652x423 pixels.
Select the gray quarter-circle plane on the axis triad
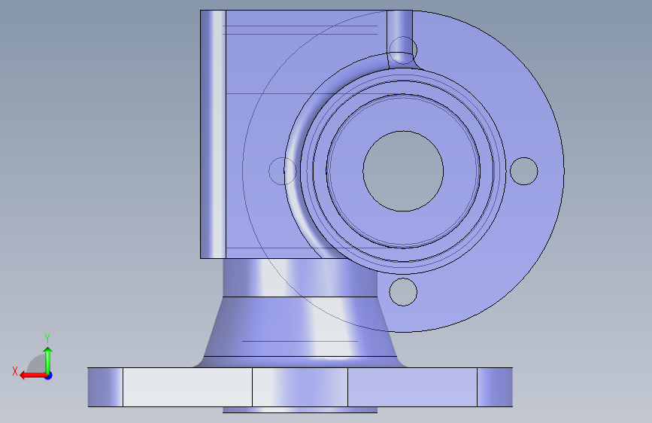tap(36, 364)
